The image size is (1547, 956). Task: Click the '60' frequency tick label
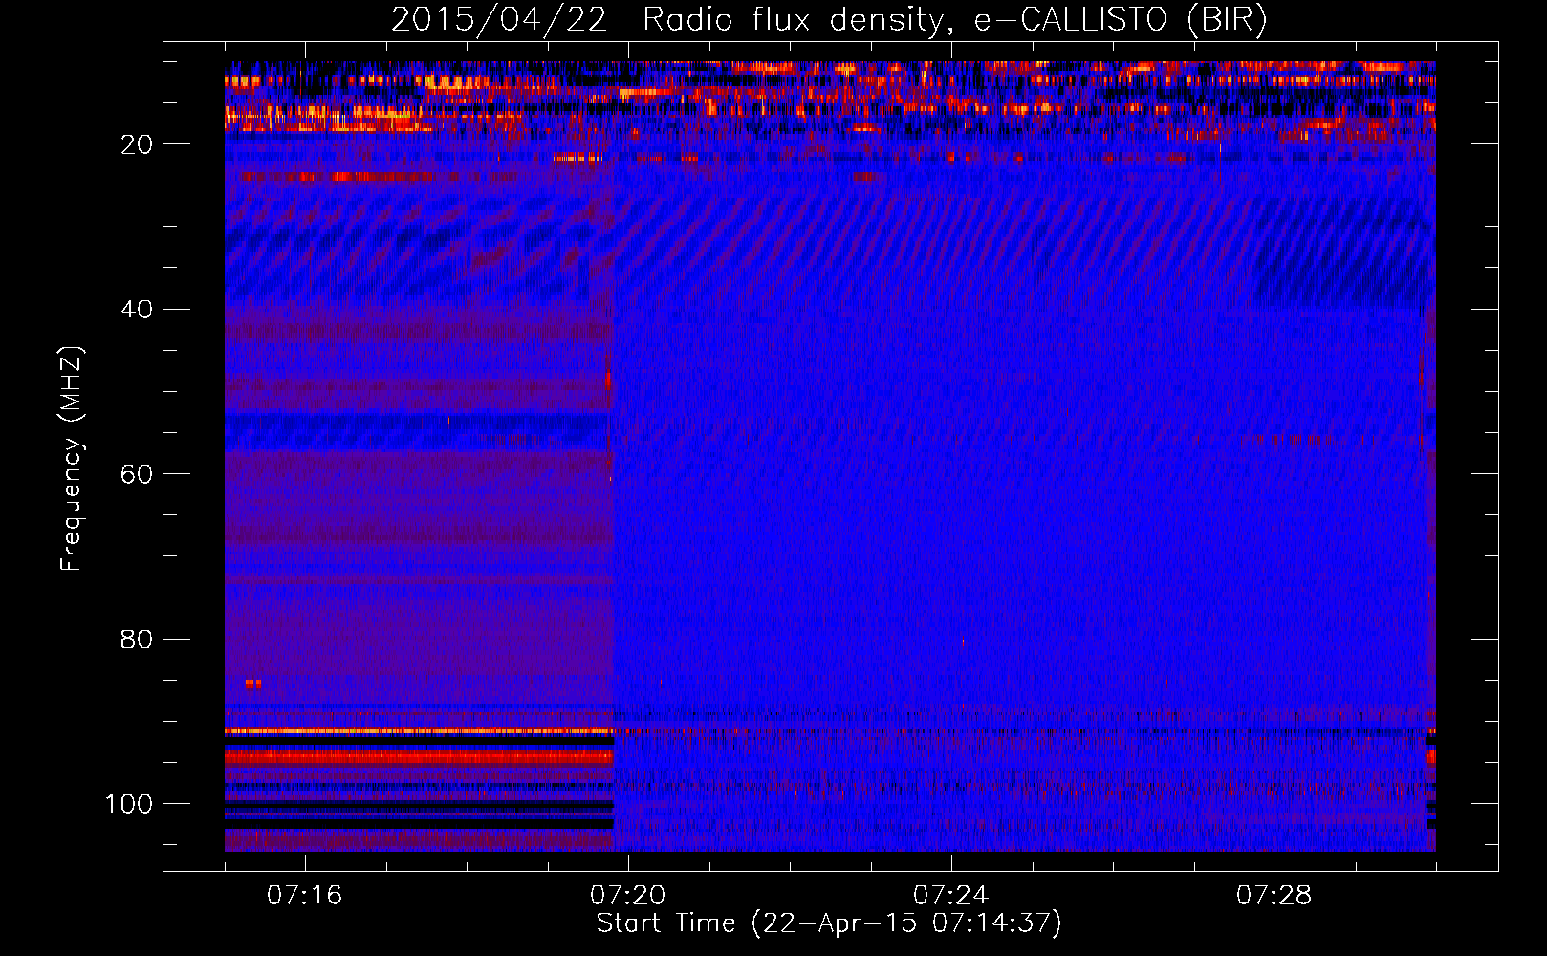[x=137, y=474]
